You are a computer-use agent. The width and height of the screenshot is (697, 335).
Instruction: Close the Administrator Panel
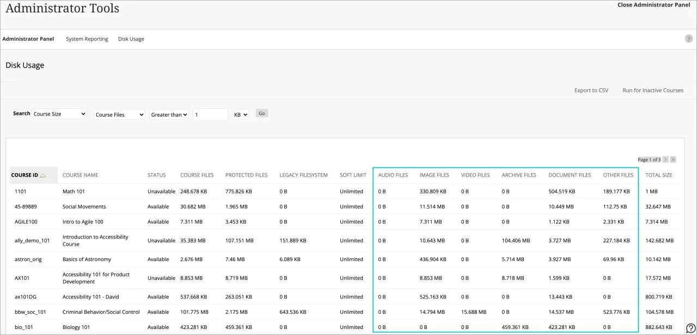click(x=653, y=5)
